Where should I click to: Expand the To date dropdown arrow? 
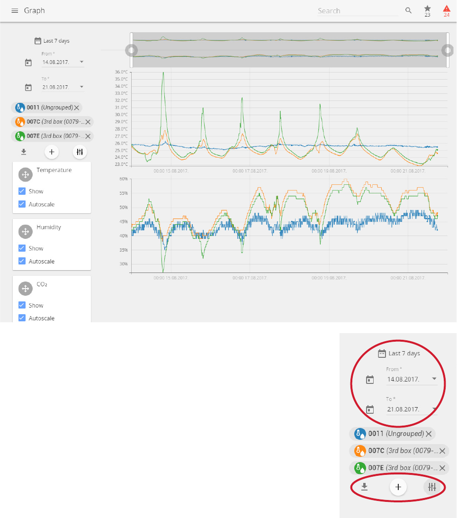[81, 87]
